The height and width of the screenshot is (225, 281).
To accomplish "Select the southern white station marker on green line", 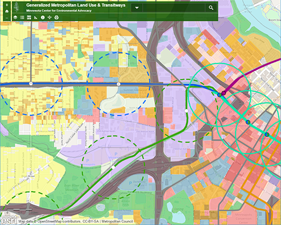I will [x=113, y=167].
